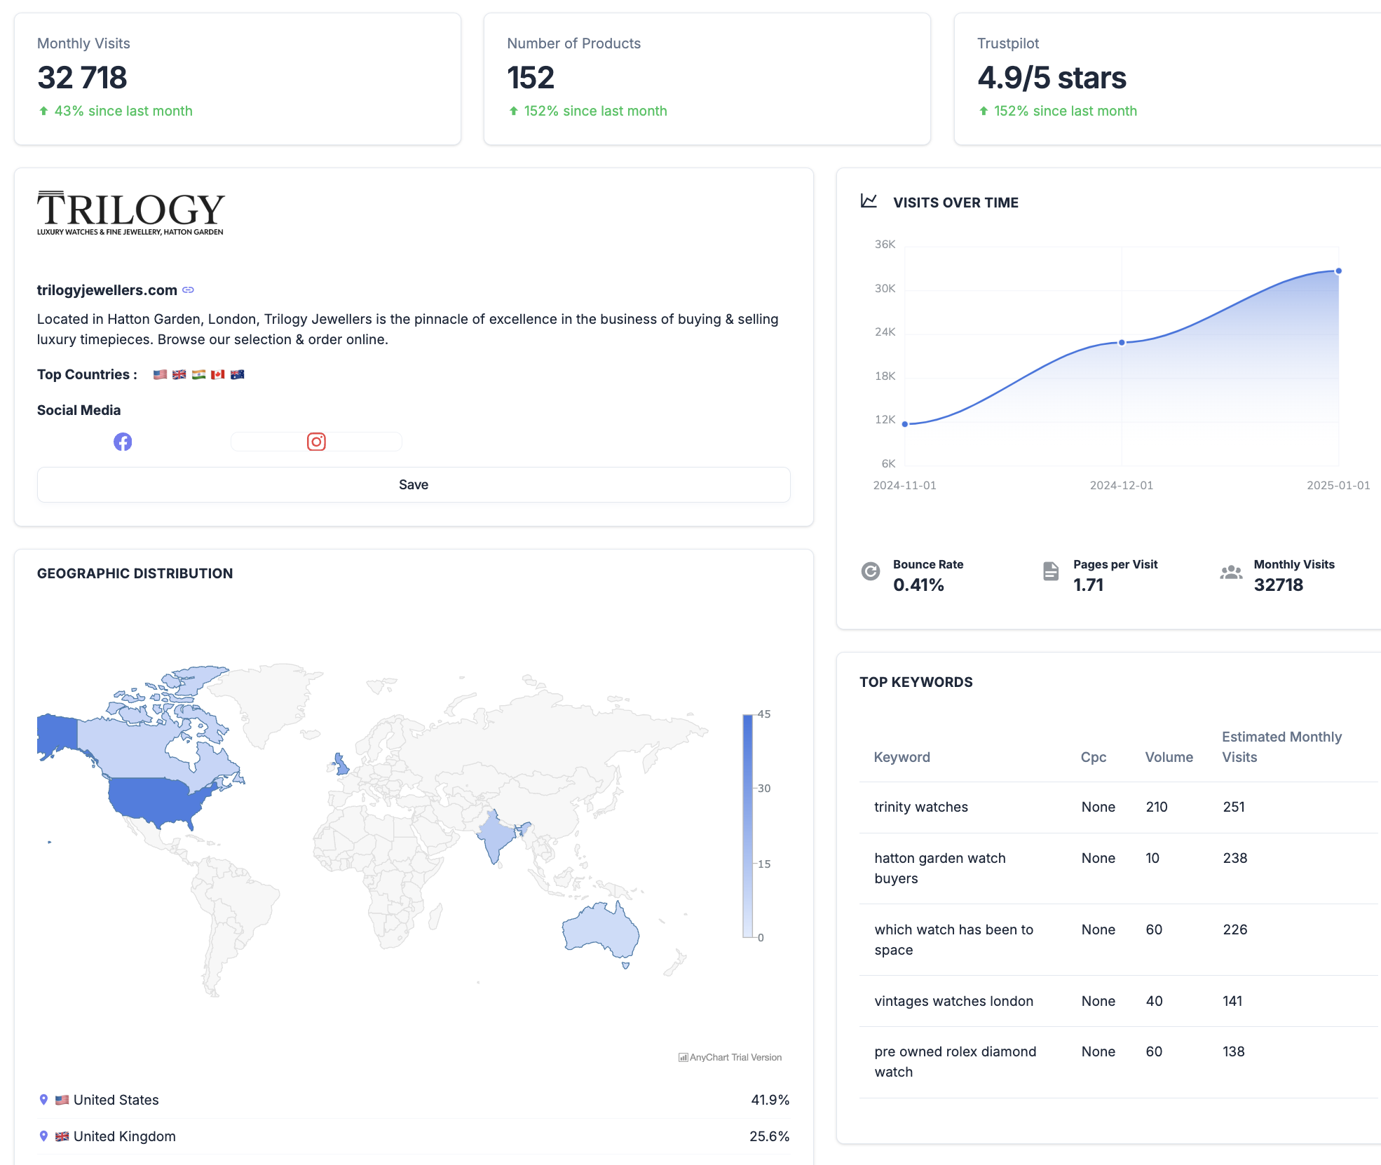Click the United States country row label
1381x1165 pixels.
pyautogui.click(x=116, y=1100)
